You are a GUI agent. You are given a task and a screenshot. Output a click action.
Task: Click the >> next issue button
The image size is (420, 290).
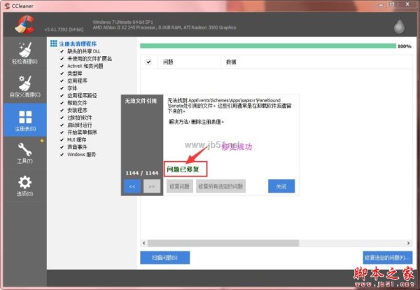151,186
